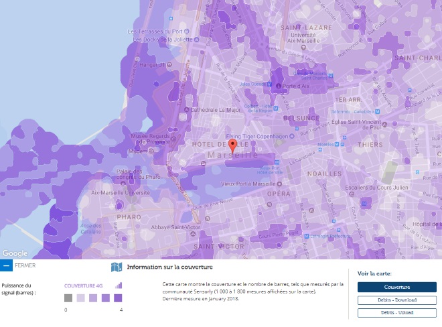Click the Jules Guesde metro icon
Screen dimensions: 442x327
269,84
